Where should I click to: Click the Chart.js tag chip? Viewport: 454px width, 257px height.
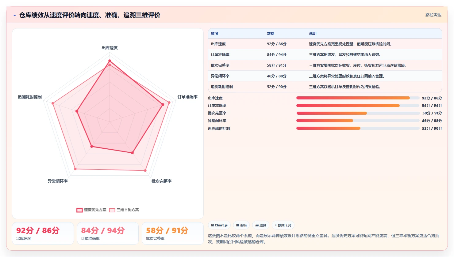click(219, 225)
